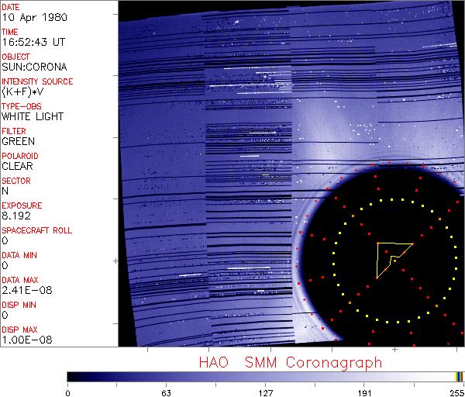
Task: Select the "WHITE LIGHT" observation type
Action: pos(32,116)
